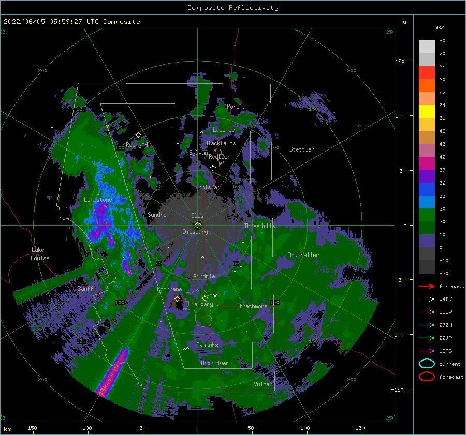Viewport: 466px width, 435px height.
Task: Click the red 65 dBZ color swatch
Action: 427,73
